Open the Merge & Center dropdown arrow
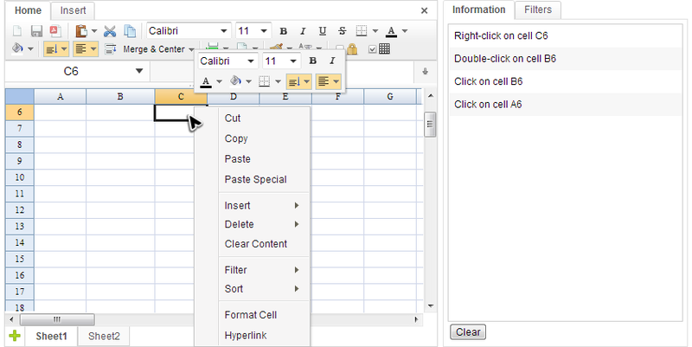 pos(191,49)
